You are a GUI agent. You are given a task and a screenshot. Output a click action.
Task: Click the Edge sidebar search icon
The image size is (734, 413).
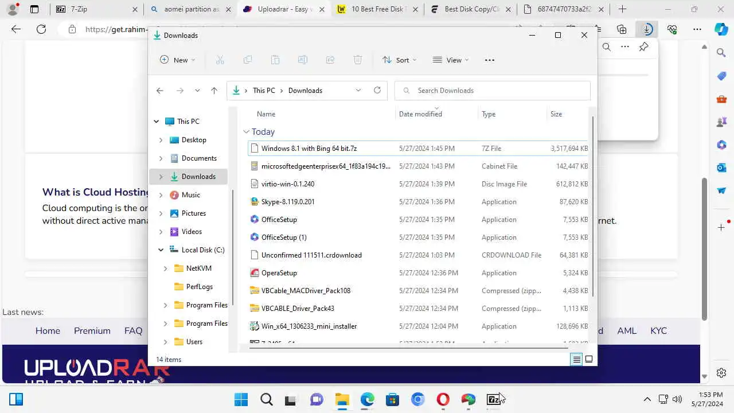point(721,53)
